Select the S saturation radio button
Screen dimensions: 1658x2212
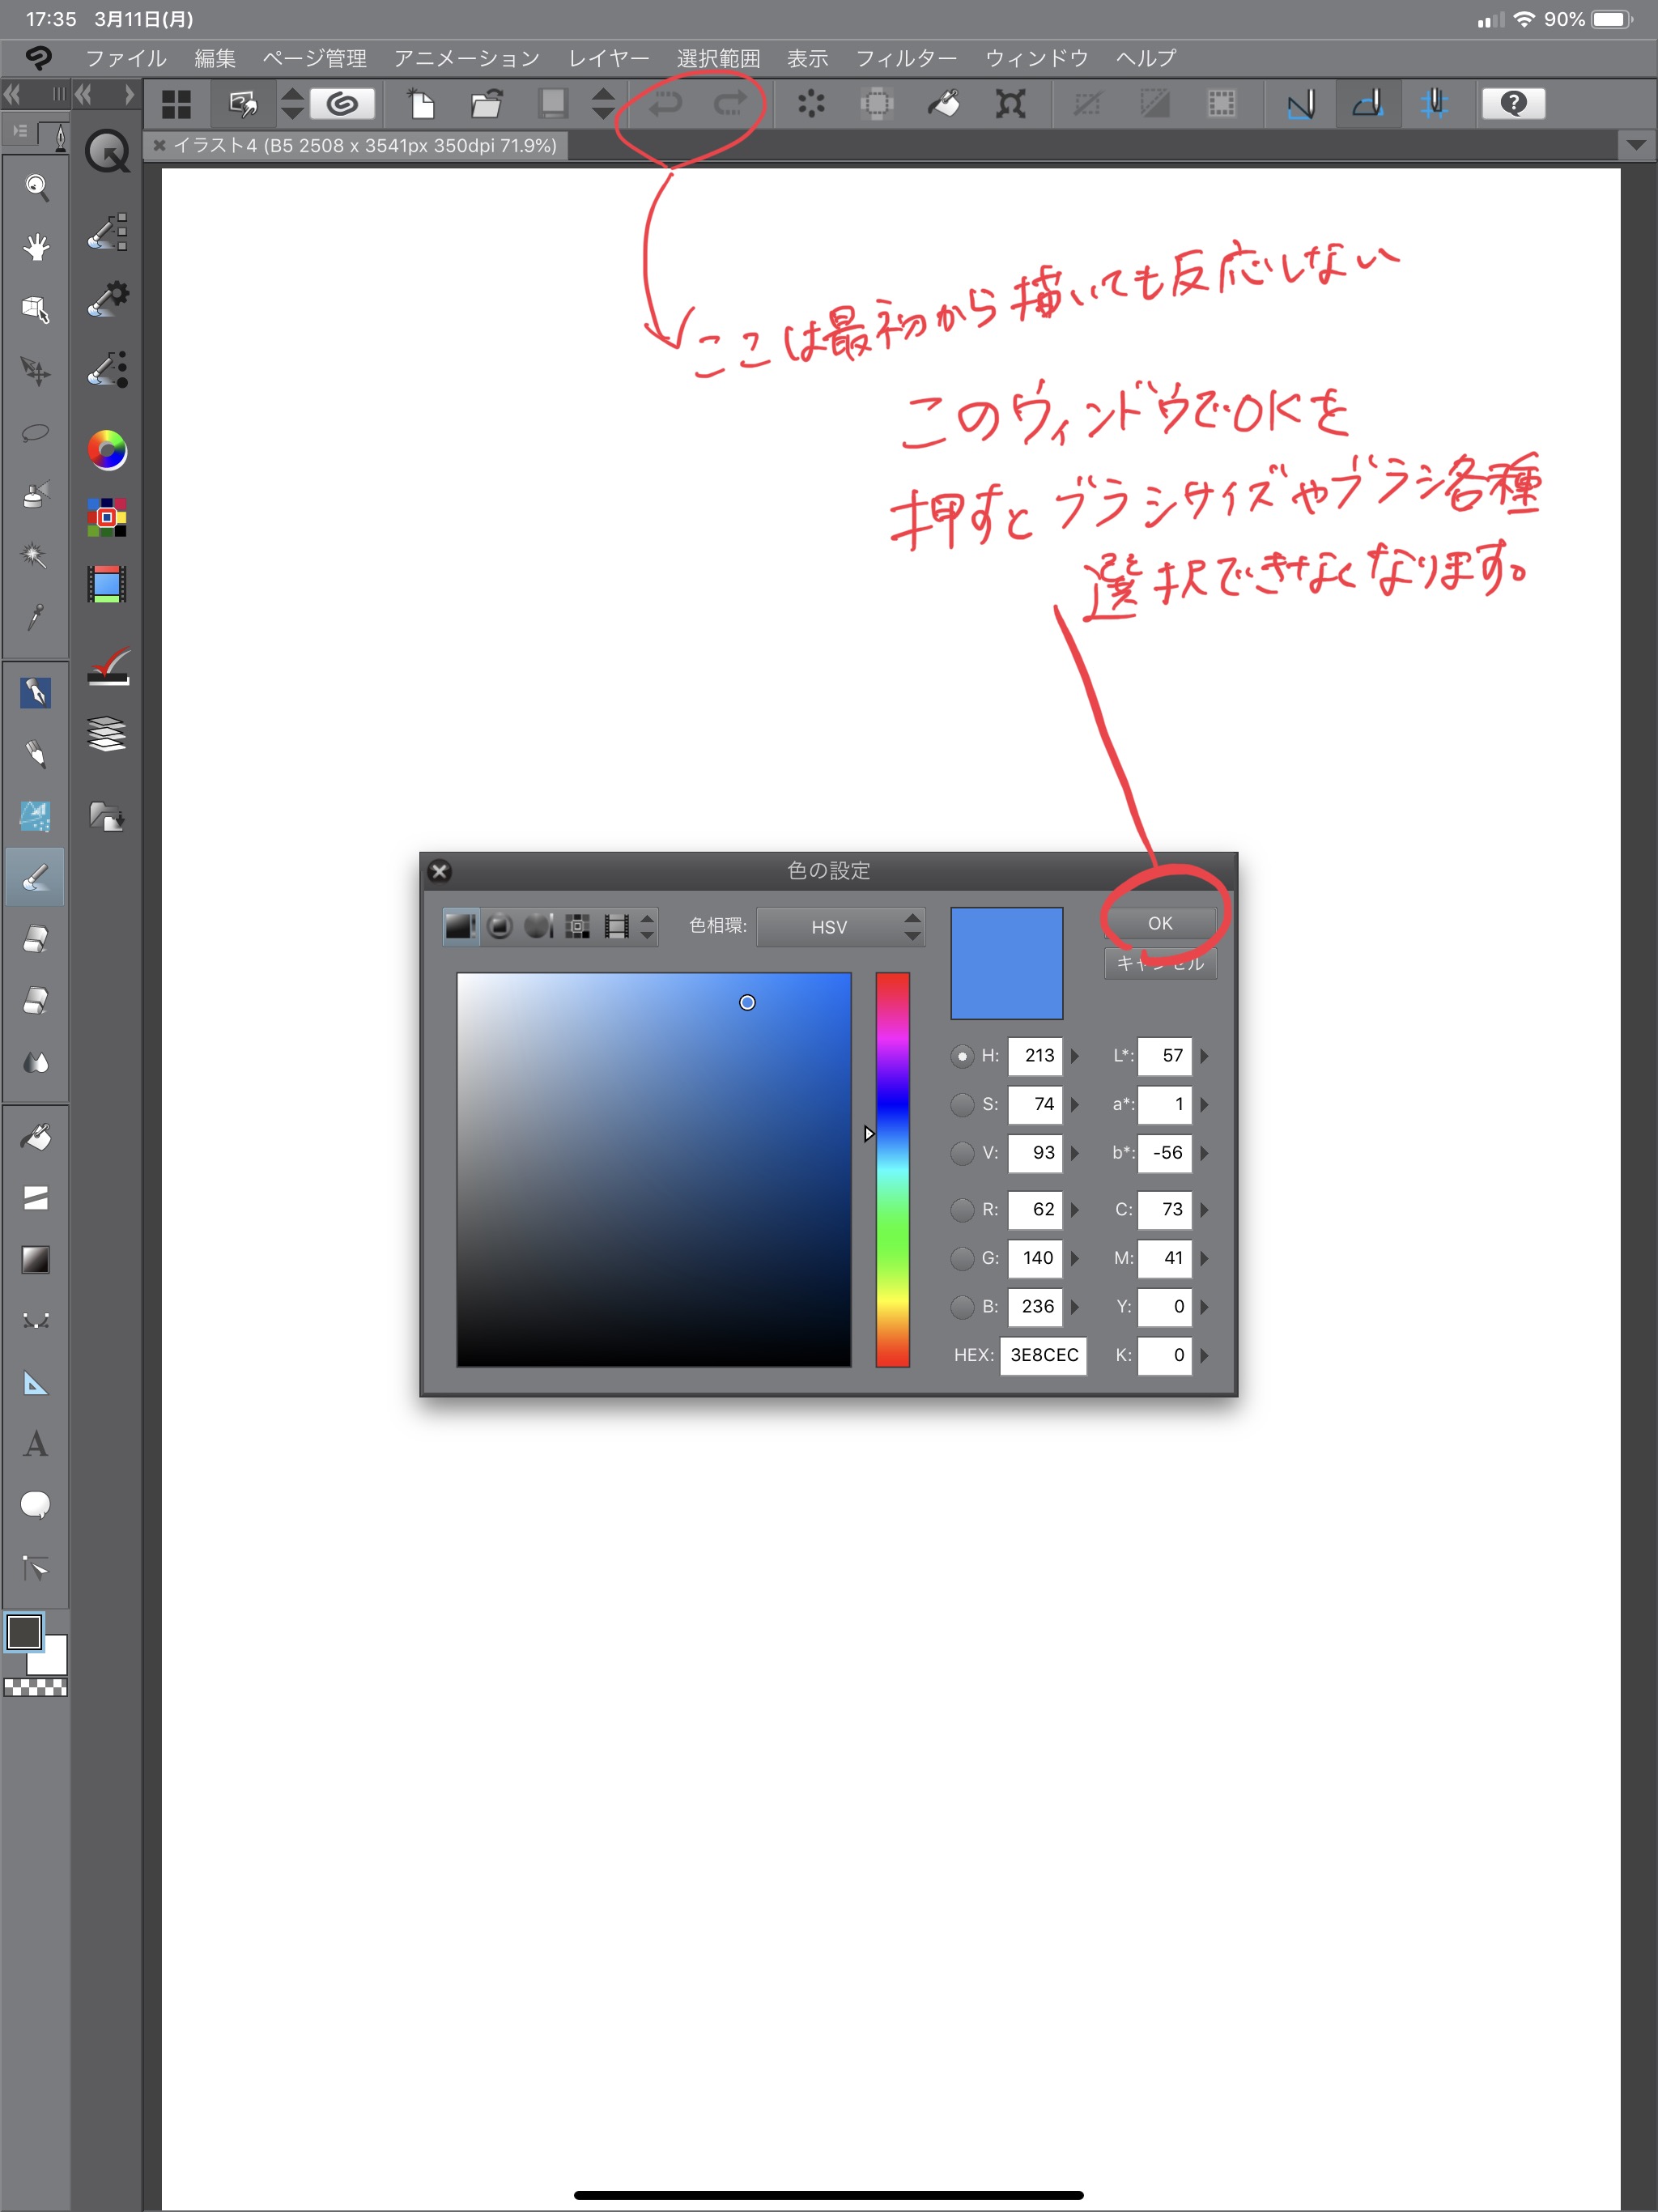click(x=962, y=1104)
